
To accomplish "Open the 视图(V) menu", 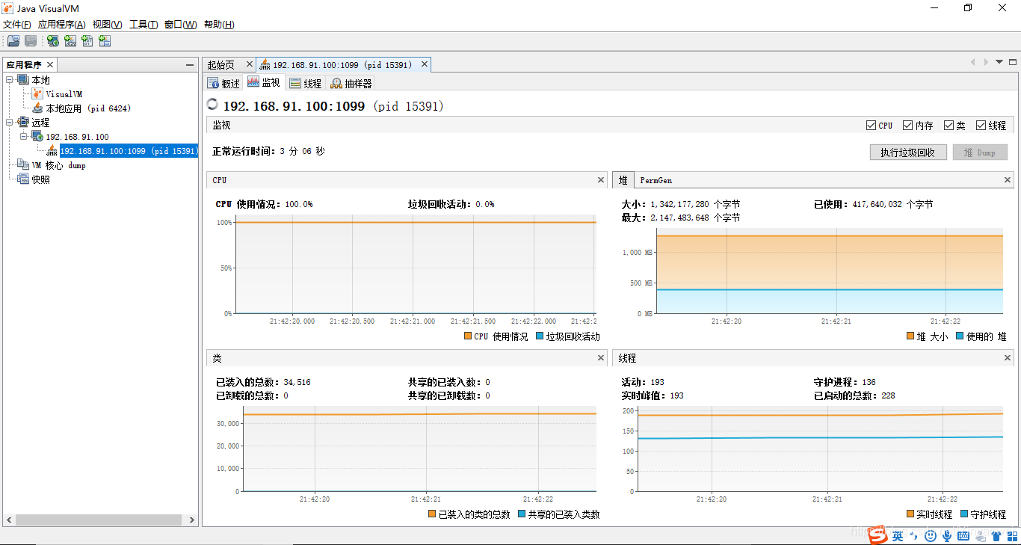I will pos(107,25).
